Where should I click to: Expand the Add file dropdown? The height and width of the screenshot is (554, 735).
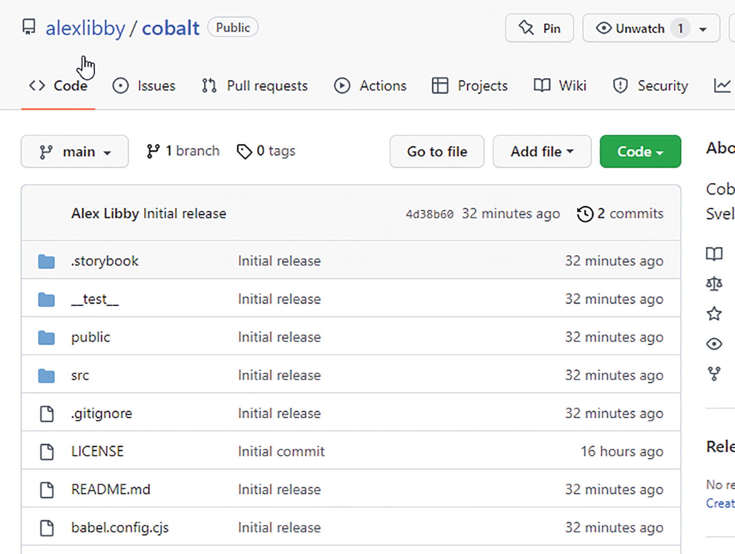tap(542, 152)
